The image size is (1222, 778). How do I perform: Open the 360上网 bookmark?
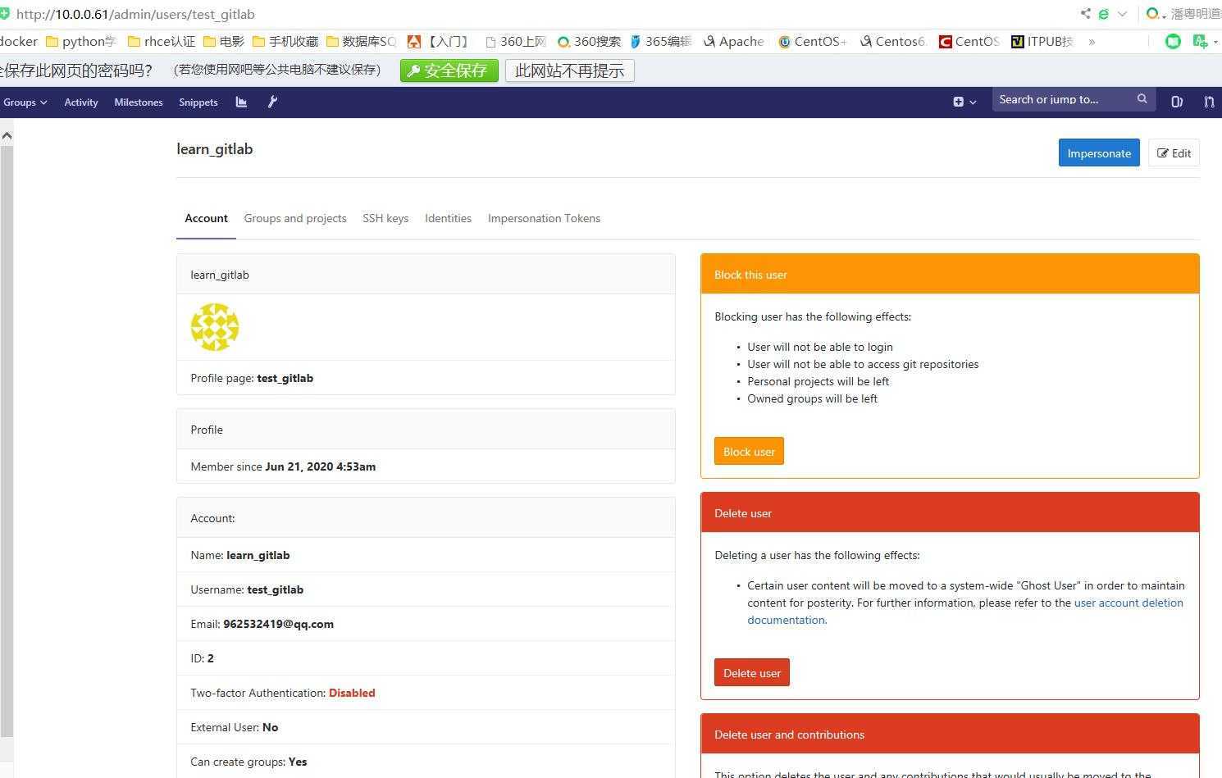pos(516,41)
